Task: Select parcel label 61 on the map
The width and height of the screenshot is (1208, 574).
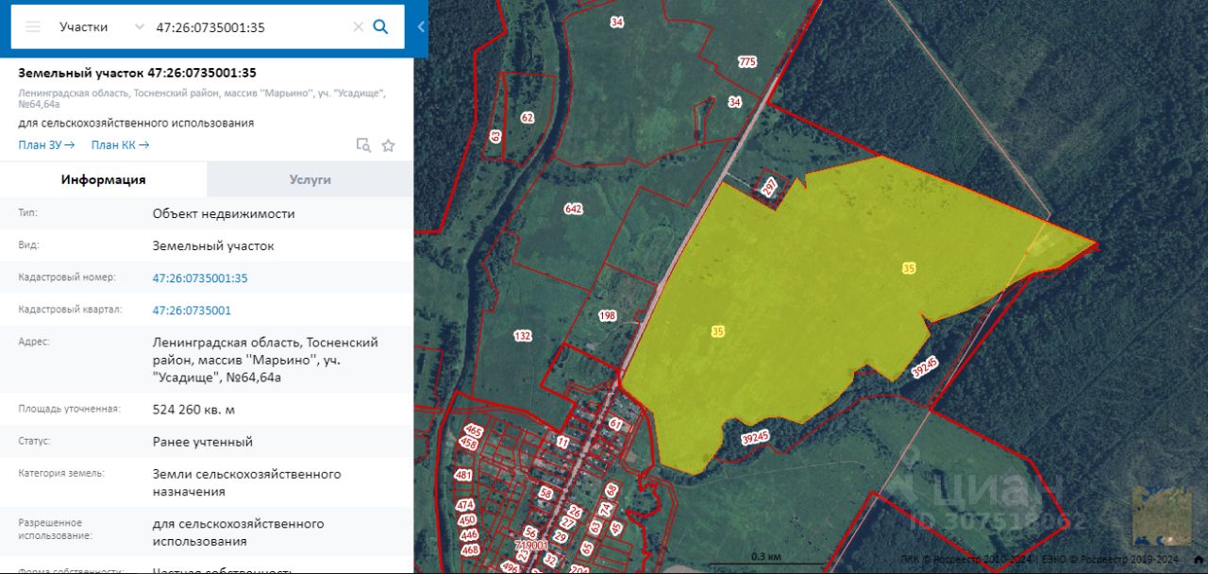Action: (615, 425)
